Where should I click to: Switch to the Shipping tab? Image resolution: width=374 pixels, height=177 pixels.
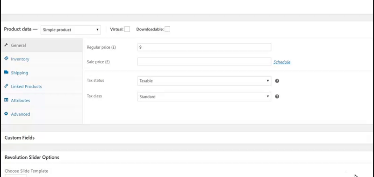click(x=42, y=73)
